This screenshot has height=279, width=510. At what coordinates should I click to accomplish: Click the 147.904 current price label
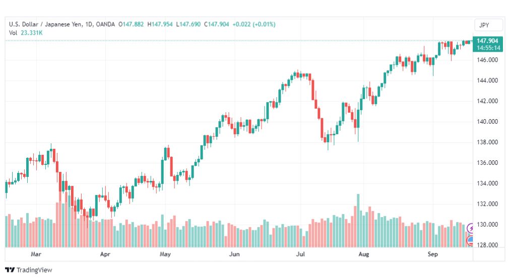click(x=488, y=41)
